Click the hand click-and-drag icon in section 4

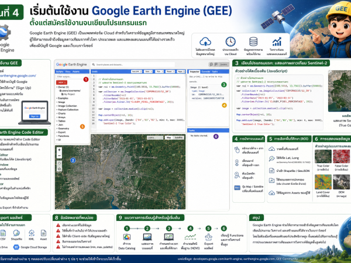click(x=237, y=150)
